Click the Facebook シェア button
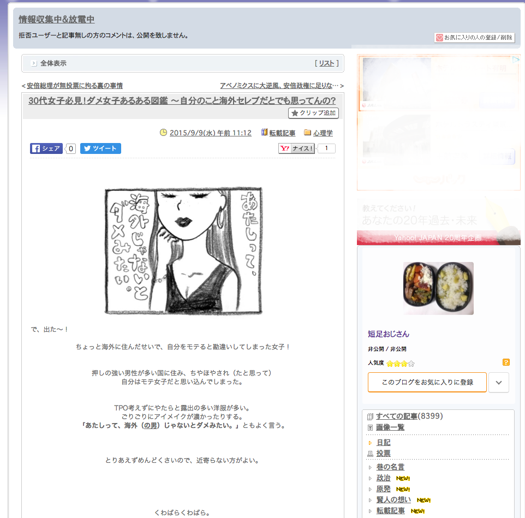 pos(46,148)
